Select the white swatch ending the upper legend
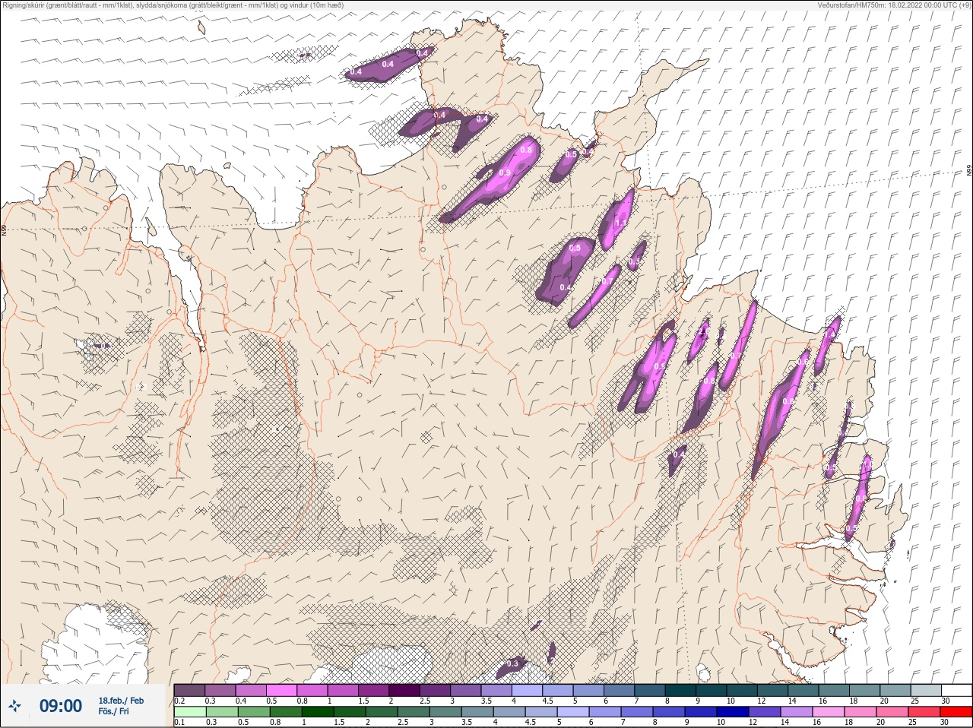 (956, 690)
